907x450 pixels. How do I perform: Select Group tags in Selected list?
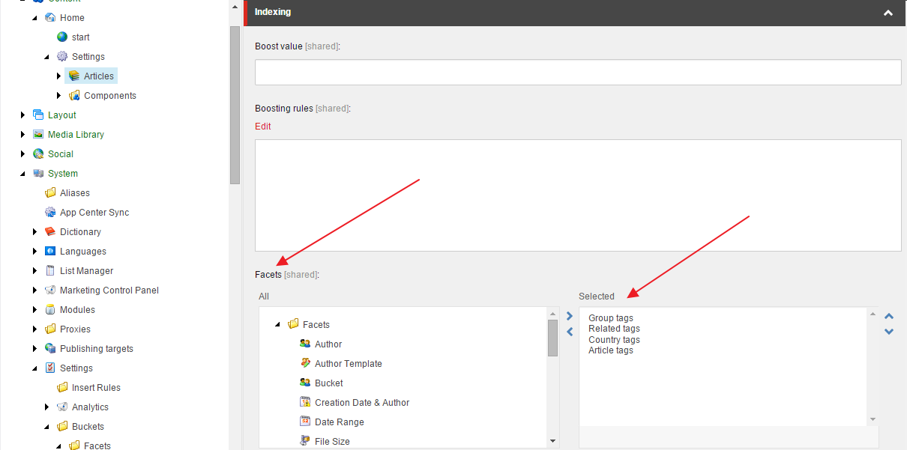click(610, 318)
